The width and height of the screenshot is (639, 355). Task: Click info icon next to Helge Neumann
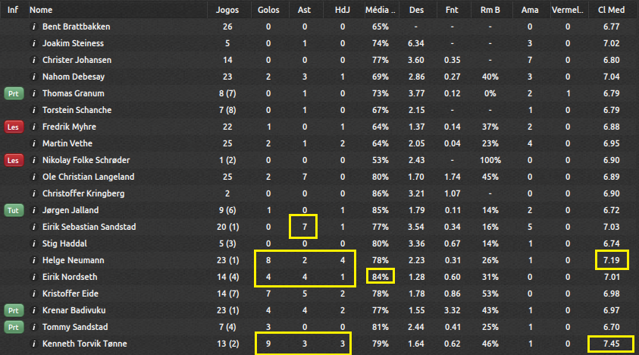click(x=34, y=260)
